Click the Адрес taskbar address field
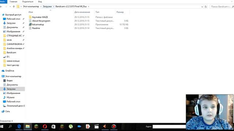 169,127
